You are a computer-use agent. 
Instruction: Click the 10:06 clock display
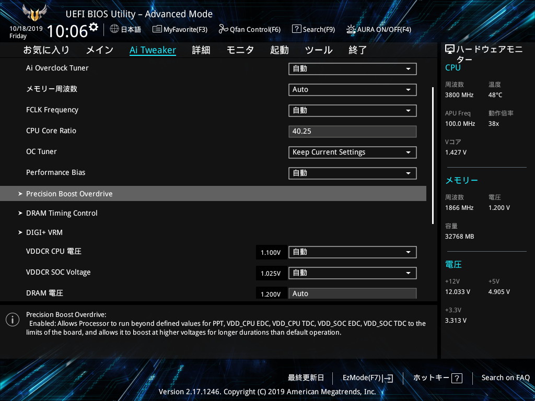[67, 31]
